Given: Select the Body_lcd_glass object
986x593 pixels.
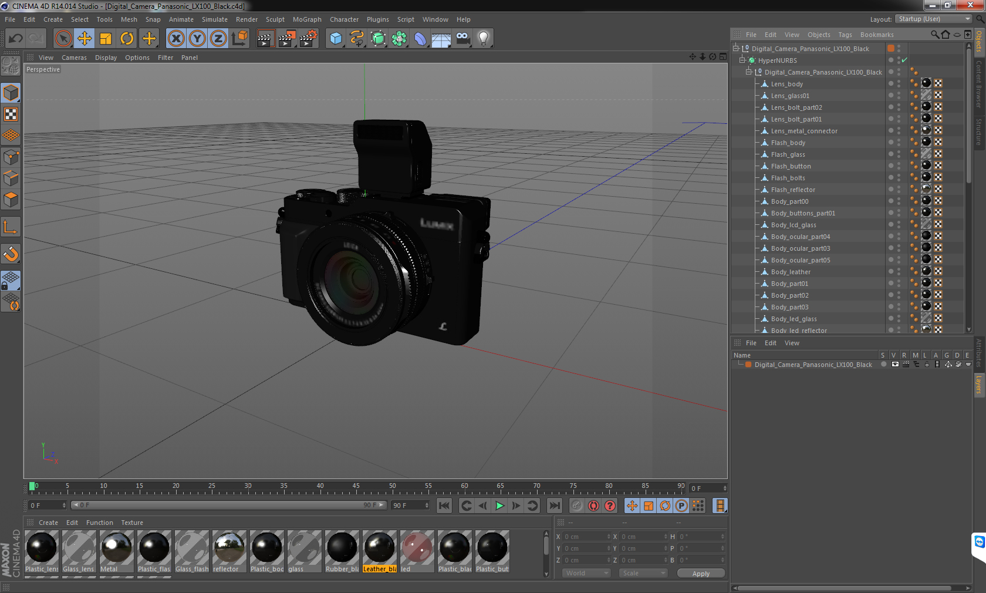Looking at the screenshot, I should click(793, 225).
